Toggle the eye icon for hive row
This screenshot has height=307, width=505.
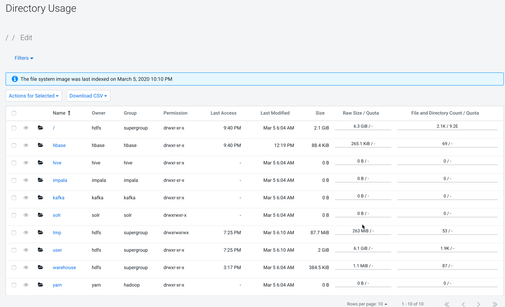(x=26, y=163)
